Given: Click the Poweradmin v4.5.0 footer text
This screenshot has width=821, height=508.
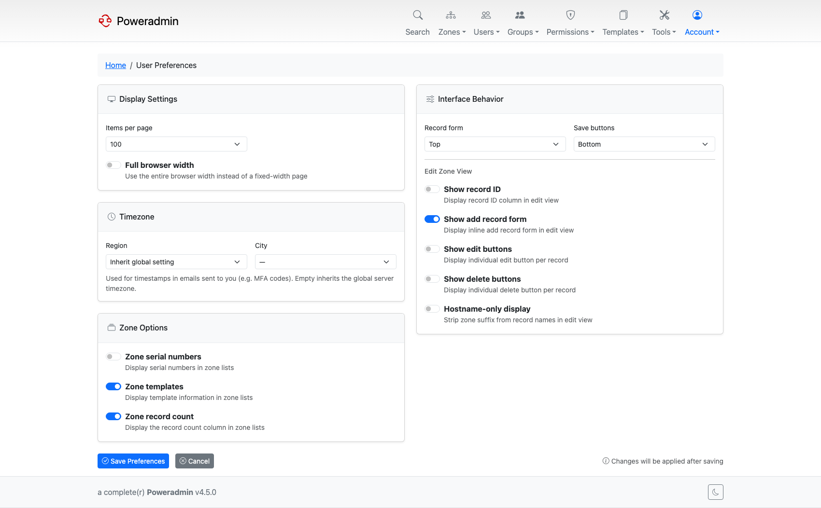Looking at the screenshot, I should coord(182,492).
